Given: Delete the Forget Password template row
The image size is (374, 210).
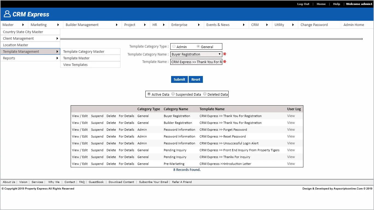Looking at the screenshot, I should pyautogui.click(x=111, y=130).
